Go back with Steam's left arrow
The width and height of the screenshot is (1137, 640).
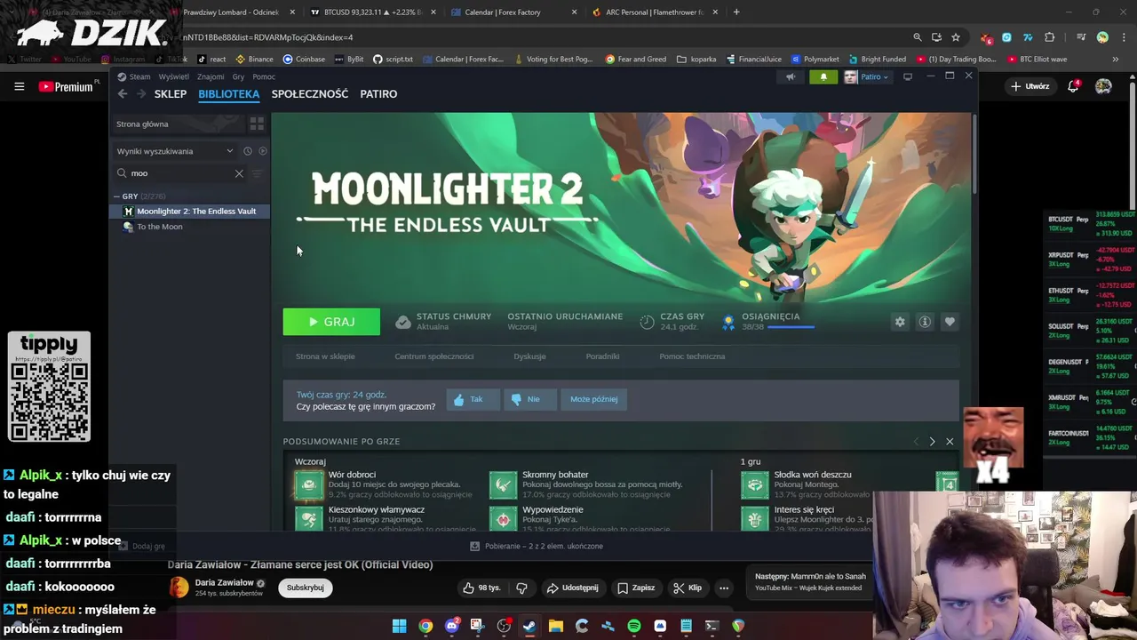click(x=123, y=94)
